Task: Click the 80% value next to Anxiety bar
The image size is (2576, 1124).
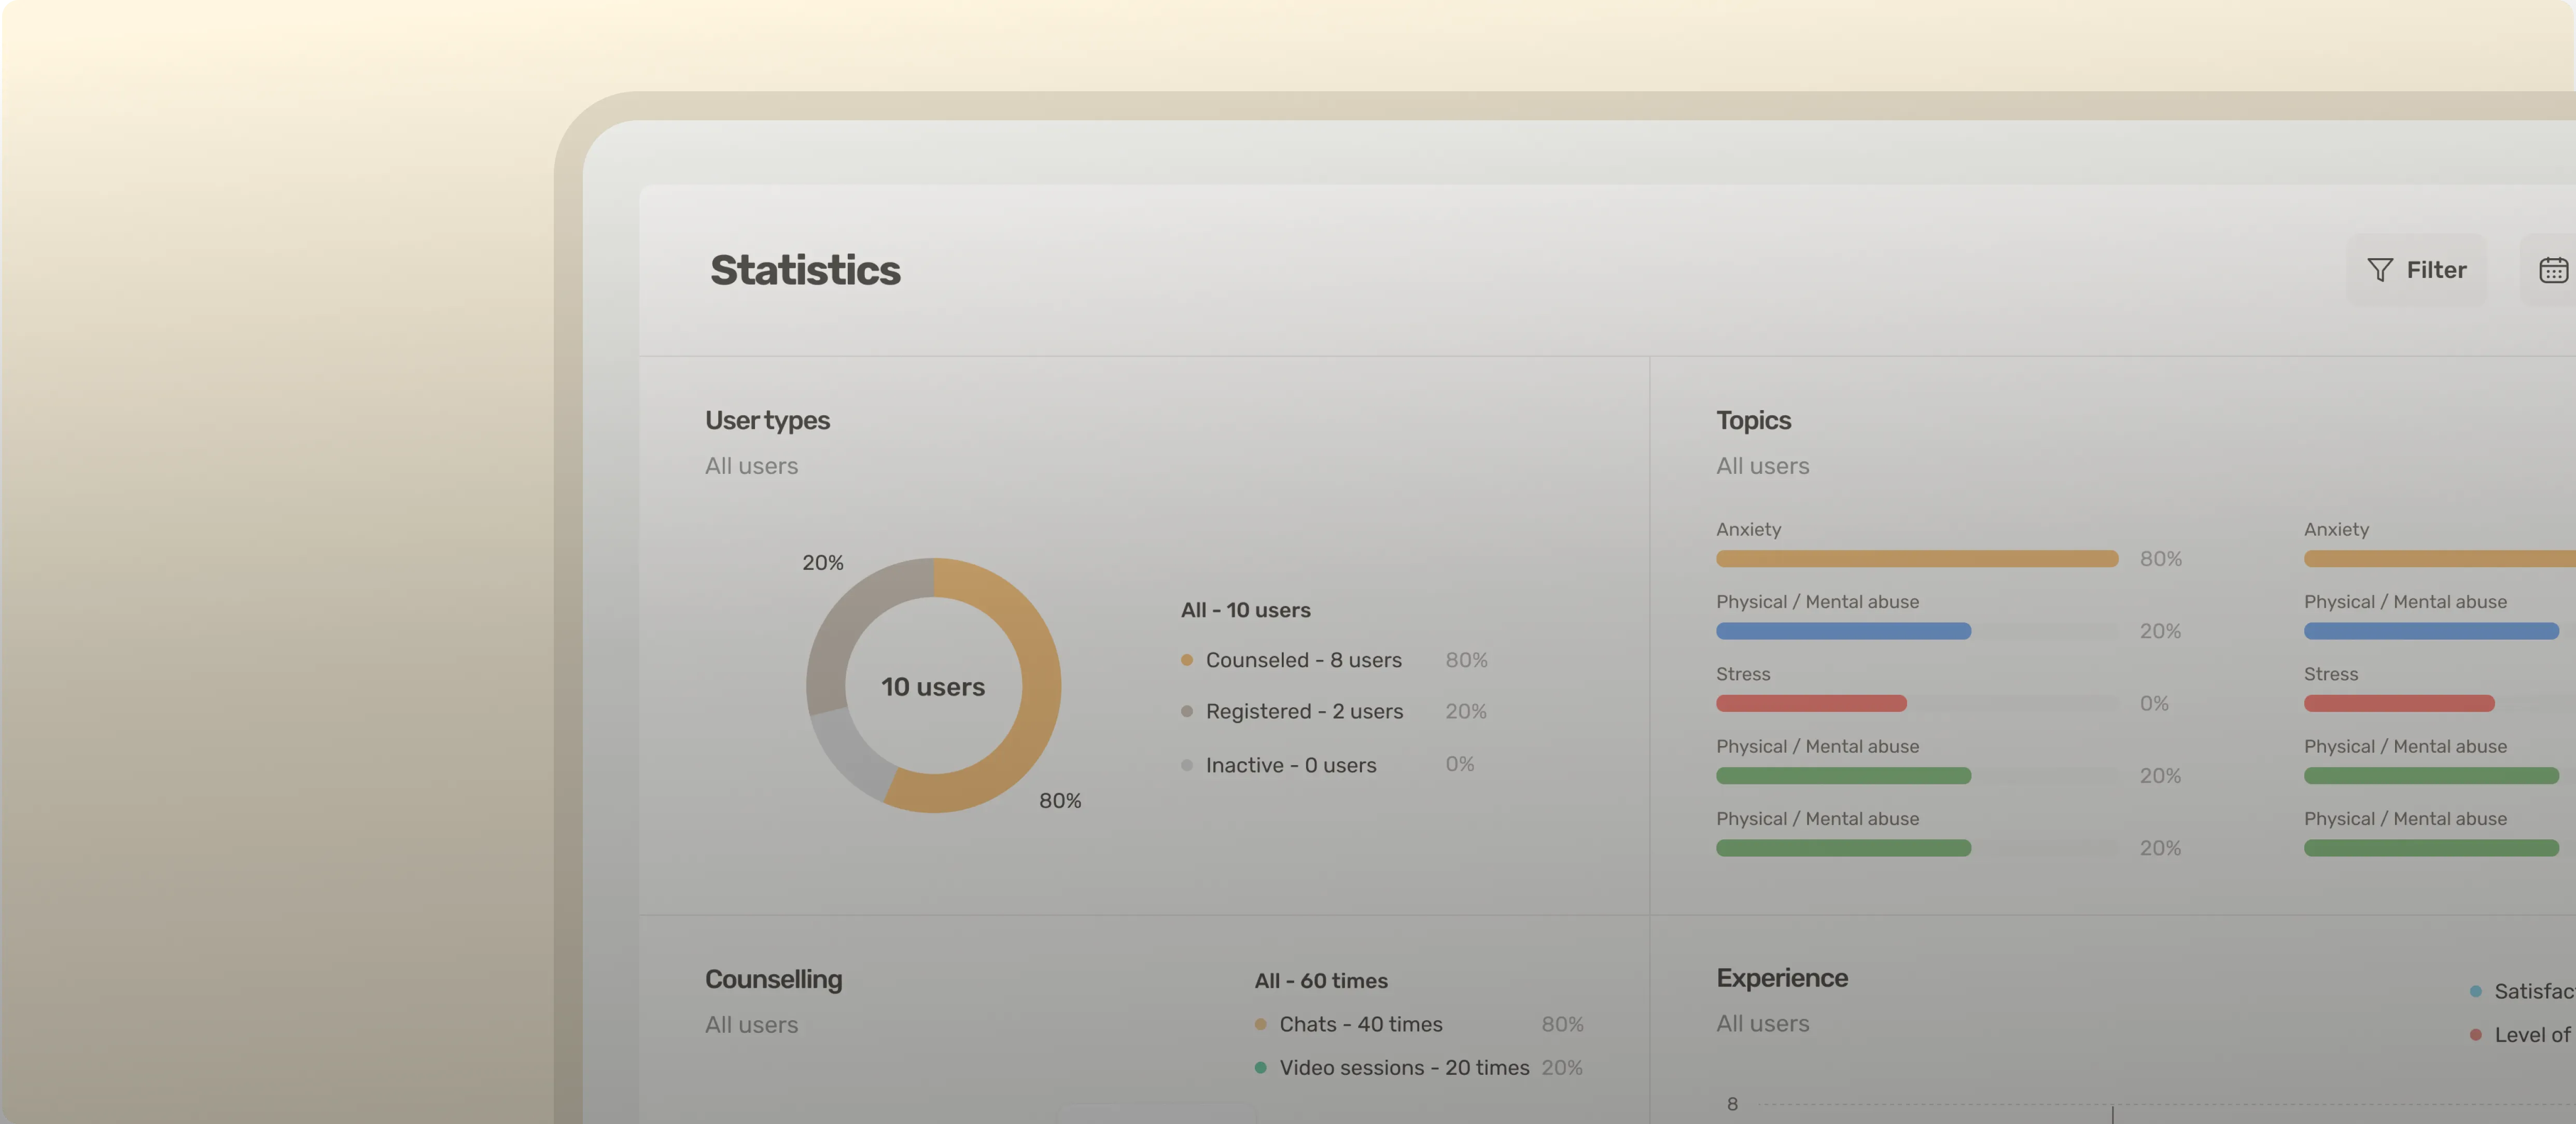Action: point(2160,559)
